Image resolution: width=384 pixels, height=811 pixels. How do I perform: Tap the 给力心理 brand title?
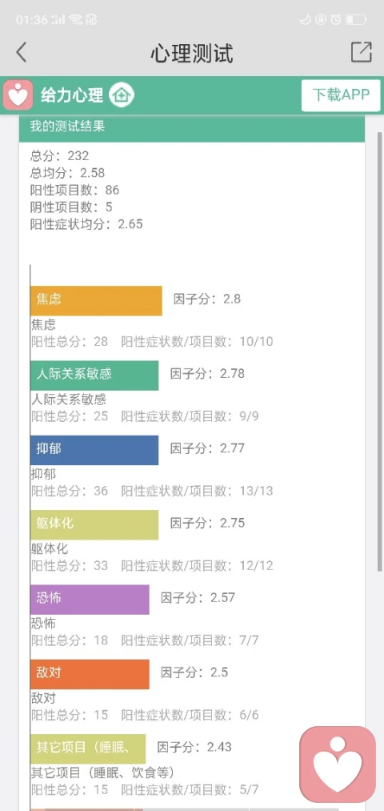(72, 95)
